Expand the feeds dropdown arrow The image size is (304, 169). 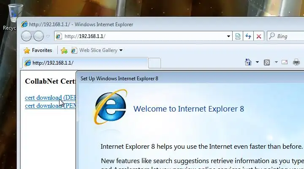click(276, 62)
